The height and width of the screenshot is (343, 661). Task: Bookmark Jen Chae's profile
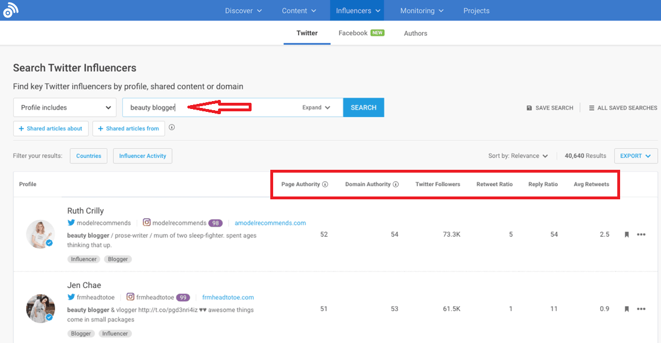click(626, 309)
